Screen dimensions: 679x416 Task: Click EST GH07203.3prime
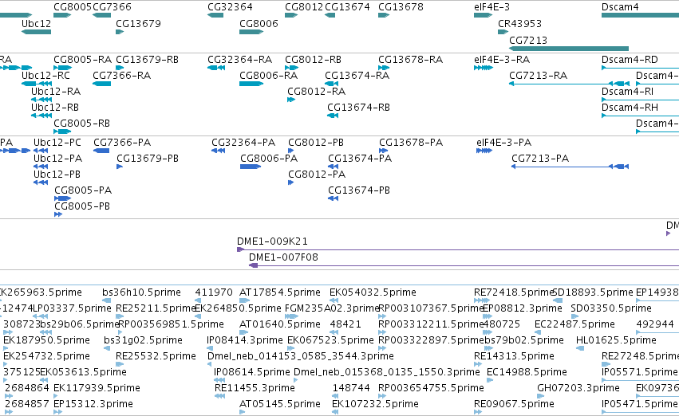pos(578,388)
